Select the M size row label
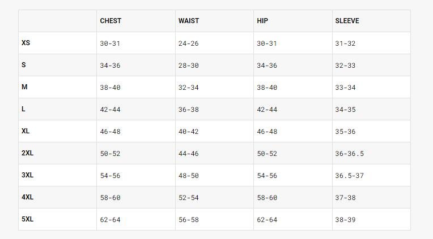This screenshot has height=239, width=433. (24, 87)
